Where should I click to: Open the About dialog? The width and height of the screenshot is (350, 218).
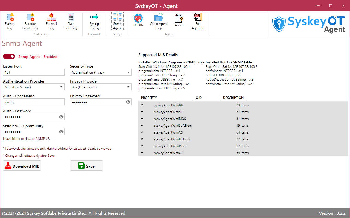pyautogui.click(x=179, y=20)
